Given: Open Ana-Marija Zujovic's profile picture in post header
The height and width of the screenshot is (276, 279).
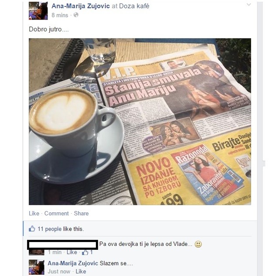Looking at the screenshot, I should [x=38, y=10].
